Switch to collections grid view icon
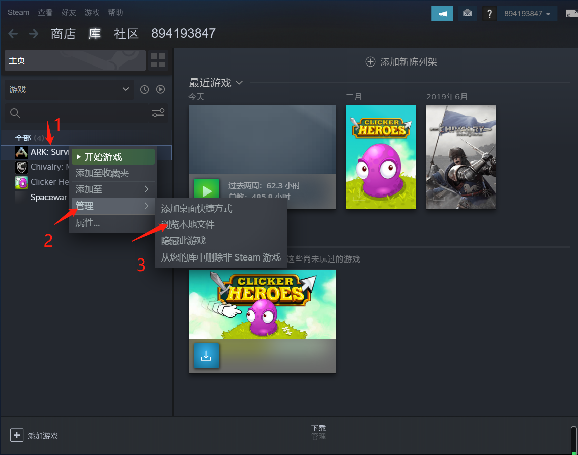Screen dimensions: 578x455 click(158, 60)
